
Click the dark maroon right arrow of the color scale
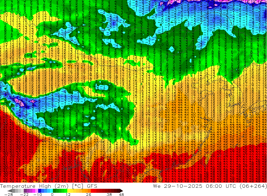[121, 191]
